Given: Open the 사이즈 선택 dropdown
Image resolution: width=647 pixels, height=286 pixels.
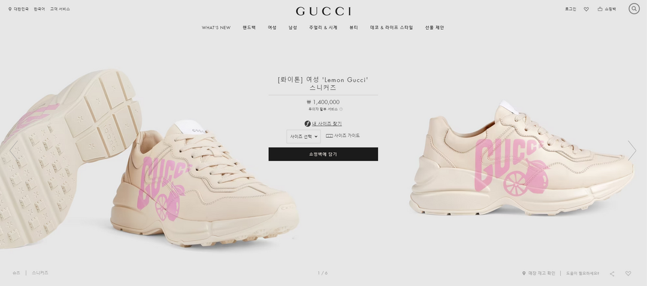Looking at the screenshot, I should (x=303, y=136).
